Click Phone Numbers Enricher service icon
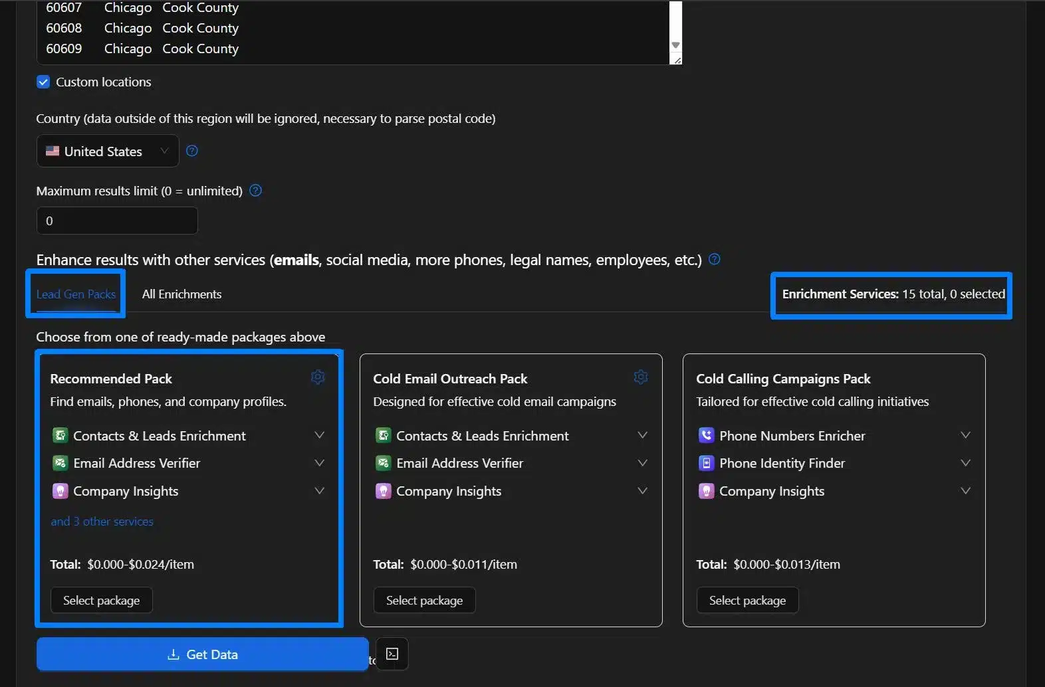The width and height of the screenshot is (1045, 687). pos(706,436)
